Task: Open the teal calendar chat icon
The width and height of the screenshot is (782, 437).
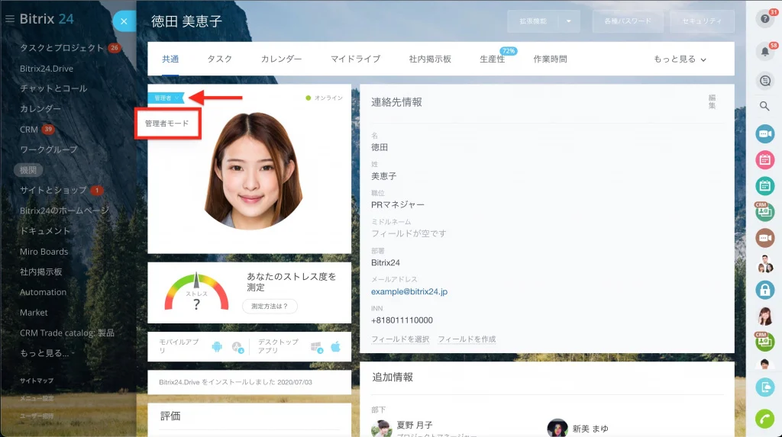Action: coord(764,186)
